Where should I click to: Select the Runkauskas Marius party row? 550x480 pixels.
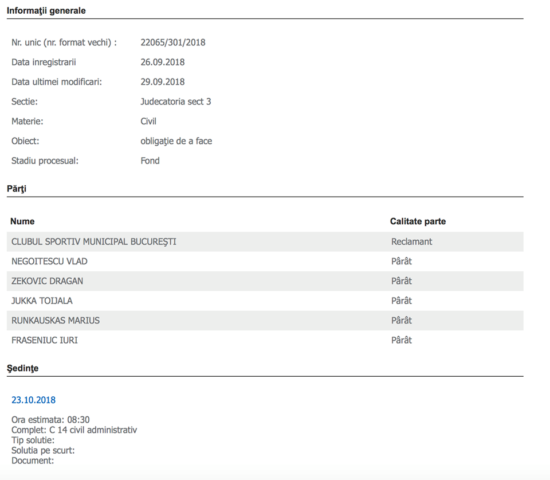(x=56, y=321)
